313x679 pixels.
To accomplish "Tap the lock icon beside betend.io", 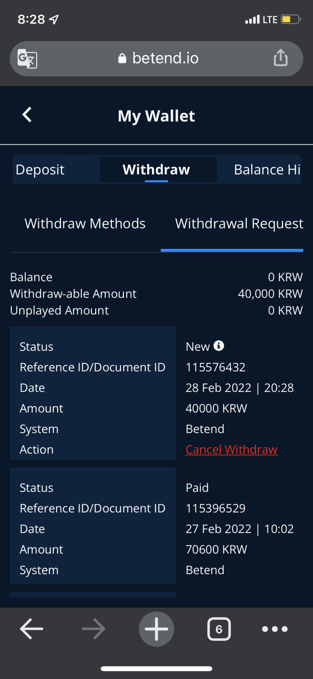I will 122,58.
